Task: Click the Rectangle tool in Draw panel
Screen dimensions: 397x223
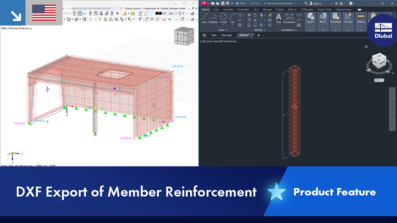Action: click(240, 15)
